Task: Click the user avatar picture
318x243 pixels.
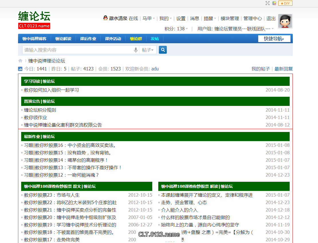Action: tap(285, 21)
